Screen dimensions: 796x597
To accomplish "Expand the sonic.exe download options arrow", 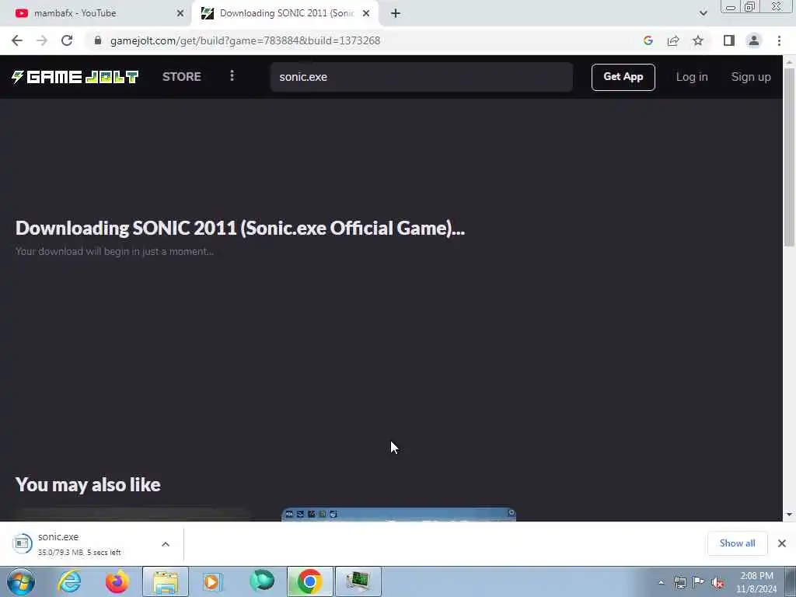I will (x=166, y=543).
